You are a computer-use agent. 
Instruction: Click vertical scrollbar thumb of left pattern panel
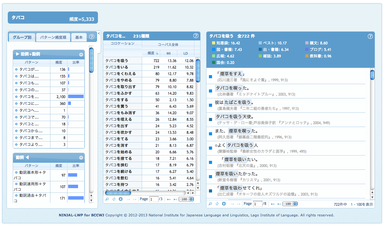click(x=91, y=60)
